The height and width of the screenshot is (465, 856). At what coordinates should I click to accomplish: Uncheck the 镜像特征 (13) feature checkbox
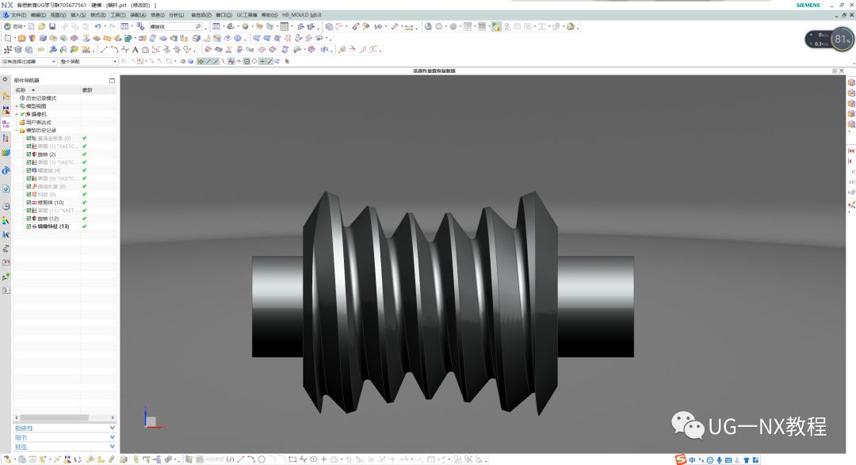(x=29, y=227)
